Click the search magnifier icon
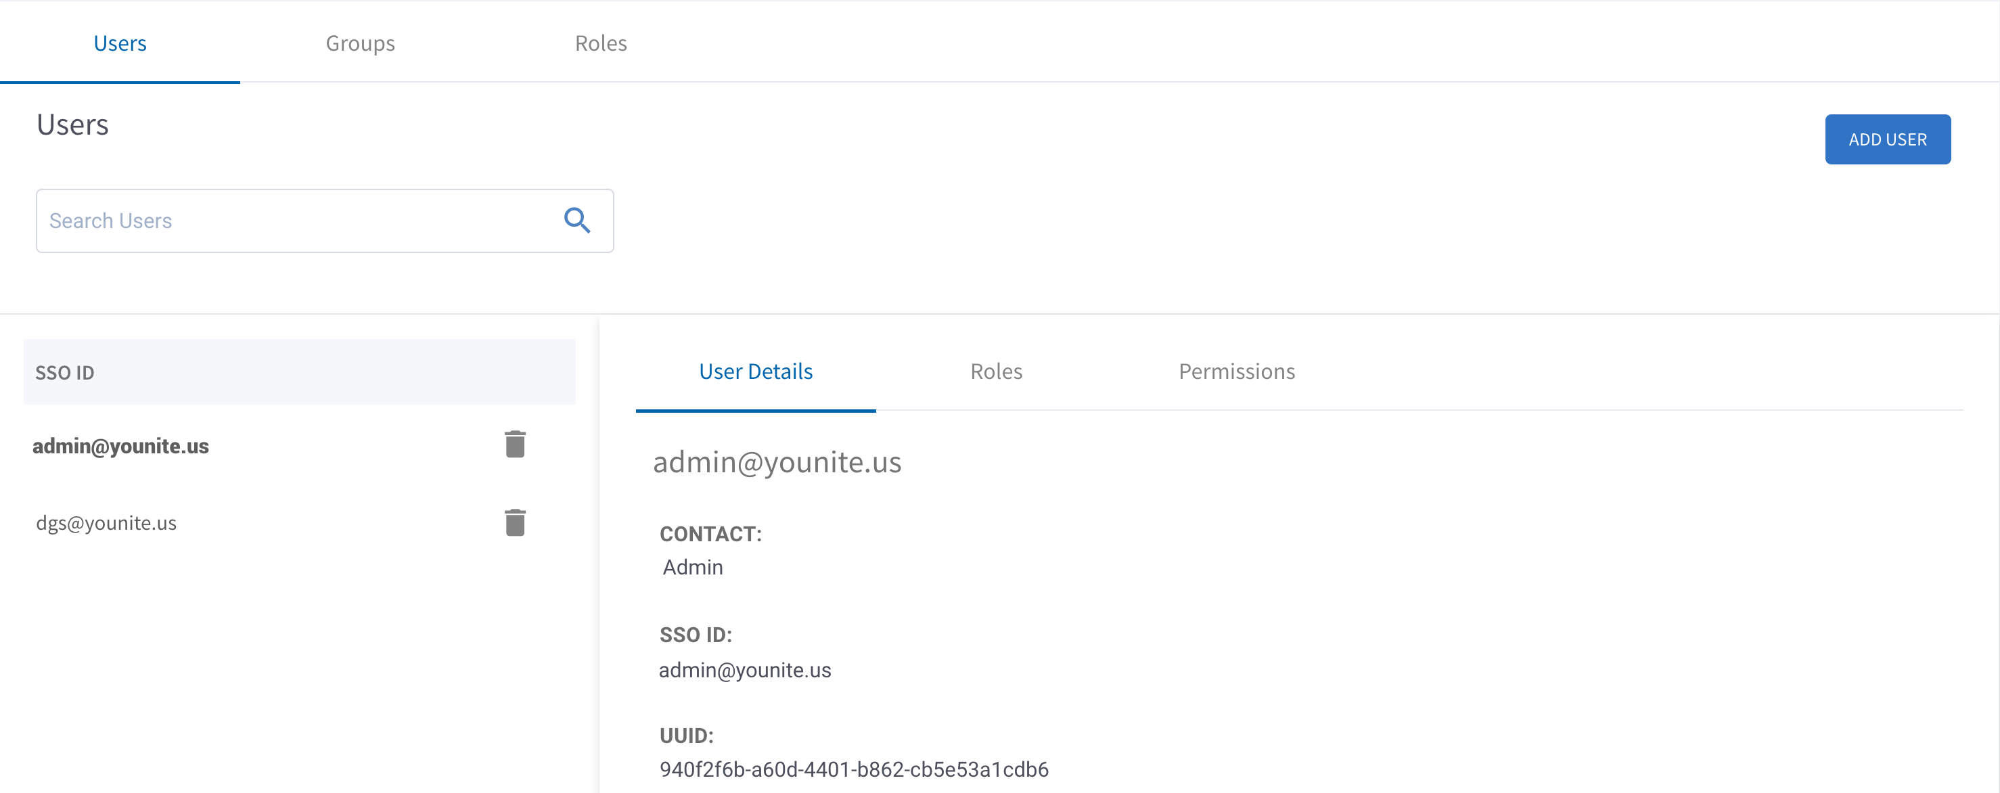Viewport: 2000px width, 793px height. point(577,221)
